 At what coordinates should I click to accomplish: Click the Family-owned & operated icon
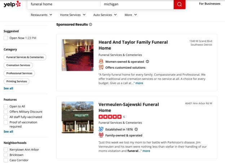tap(101, 135)
